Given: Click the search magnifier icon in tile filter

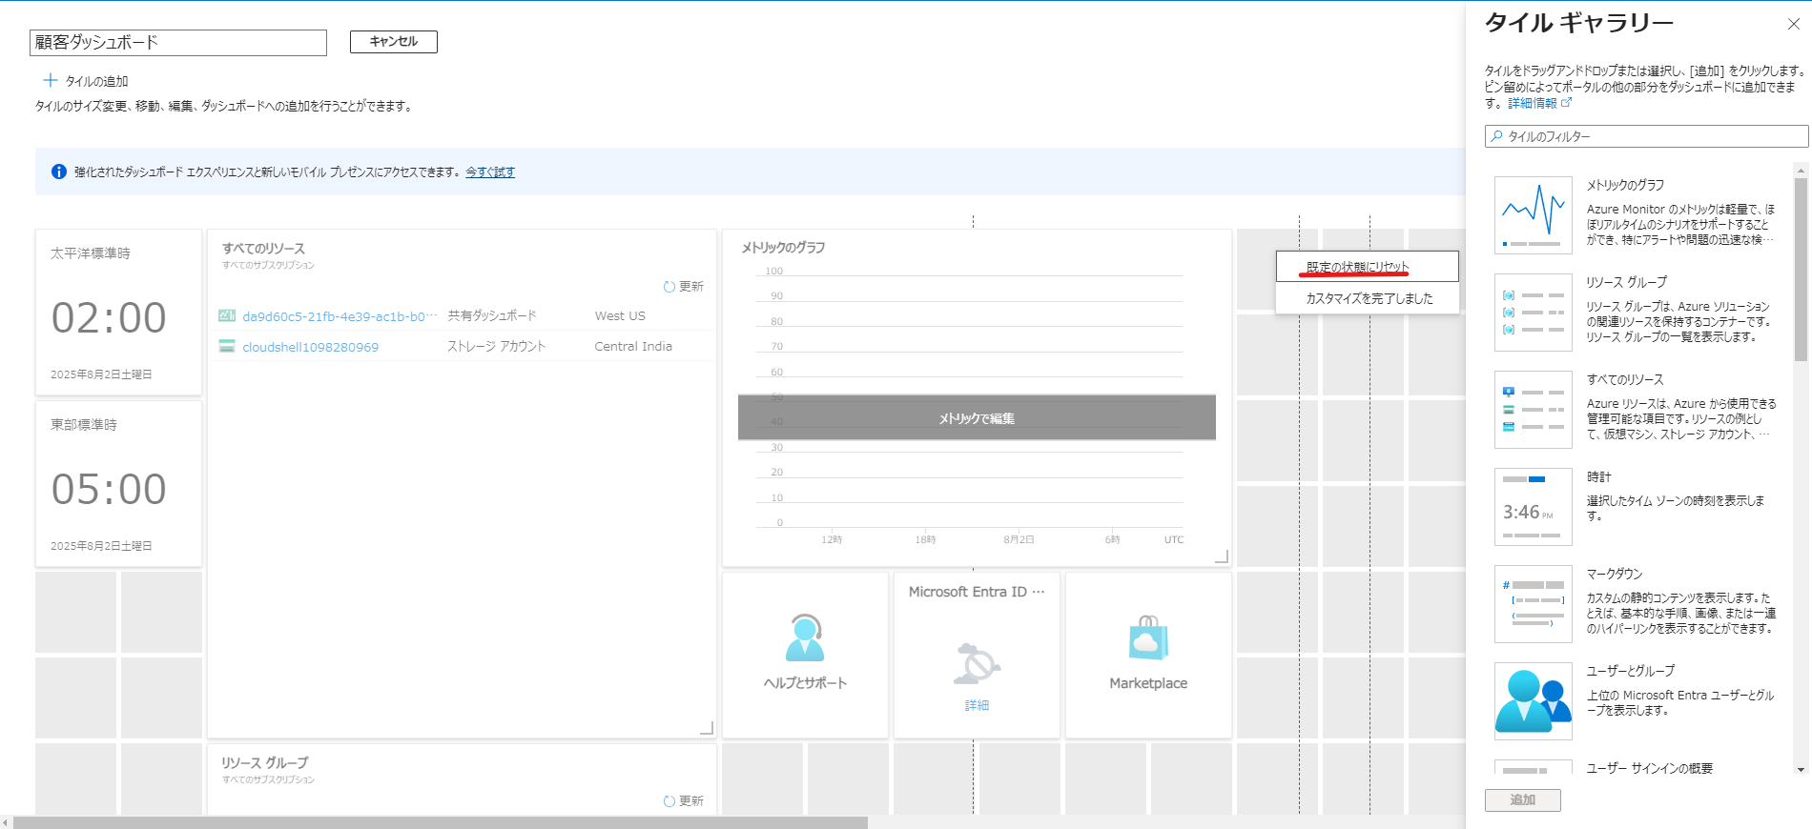Looking at the screenshot, I should pyautogui.click(x=1497, y=136).
